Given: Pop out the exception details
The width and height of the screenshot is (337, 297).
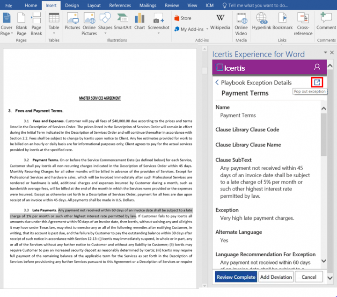Looking at the screenshot, I should tap(317, 82).
